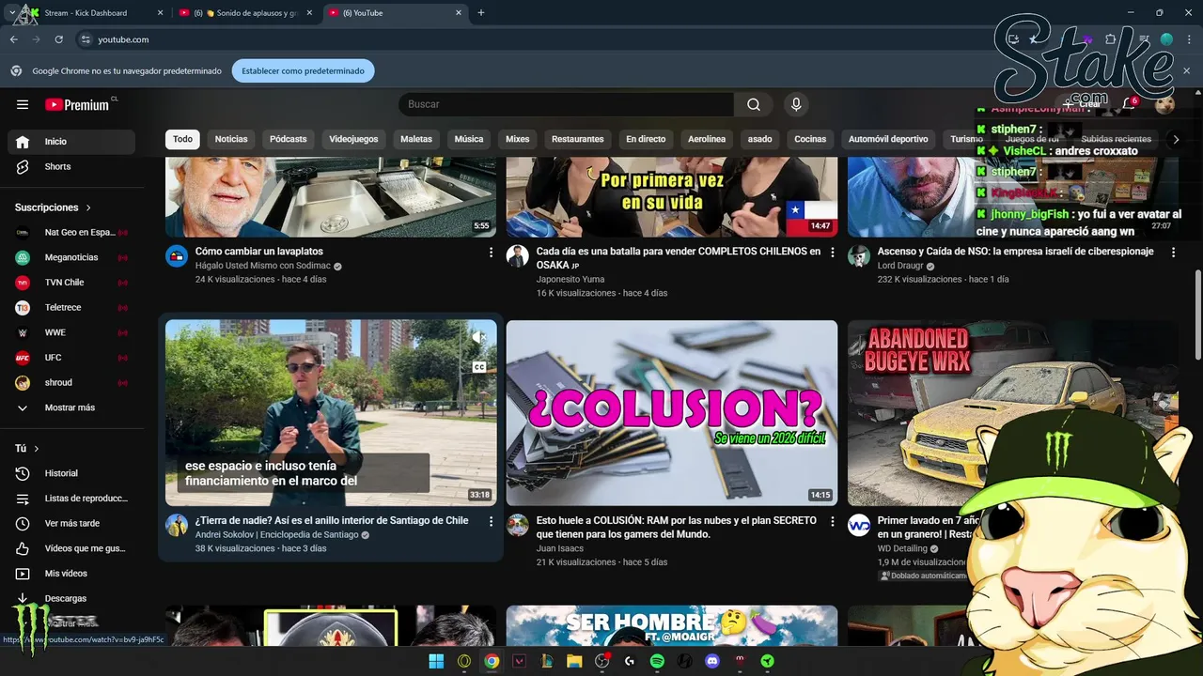Open Discord from the taskbar
This screenshot has width=1203, height=676.
(712, 661)
